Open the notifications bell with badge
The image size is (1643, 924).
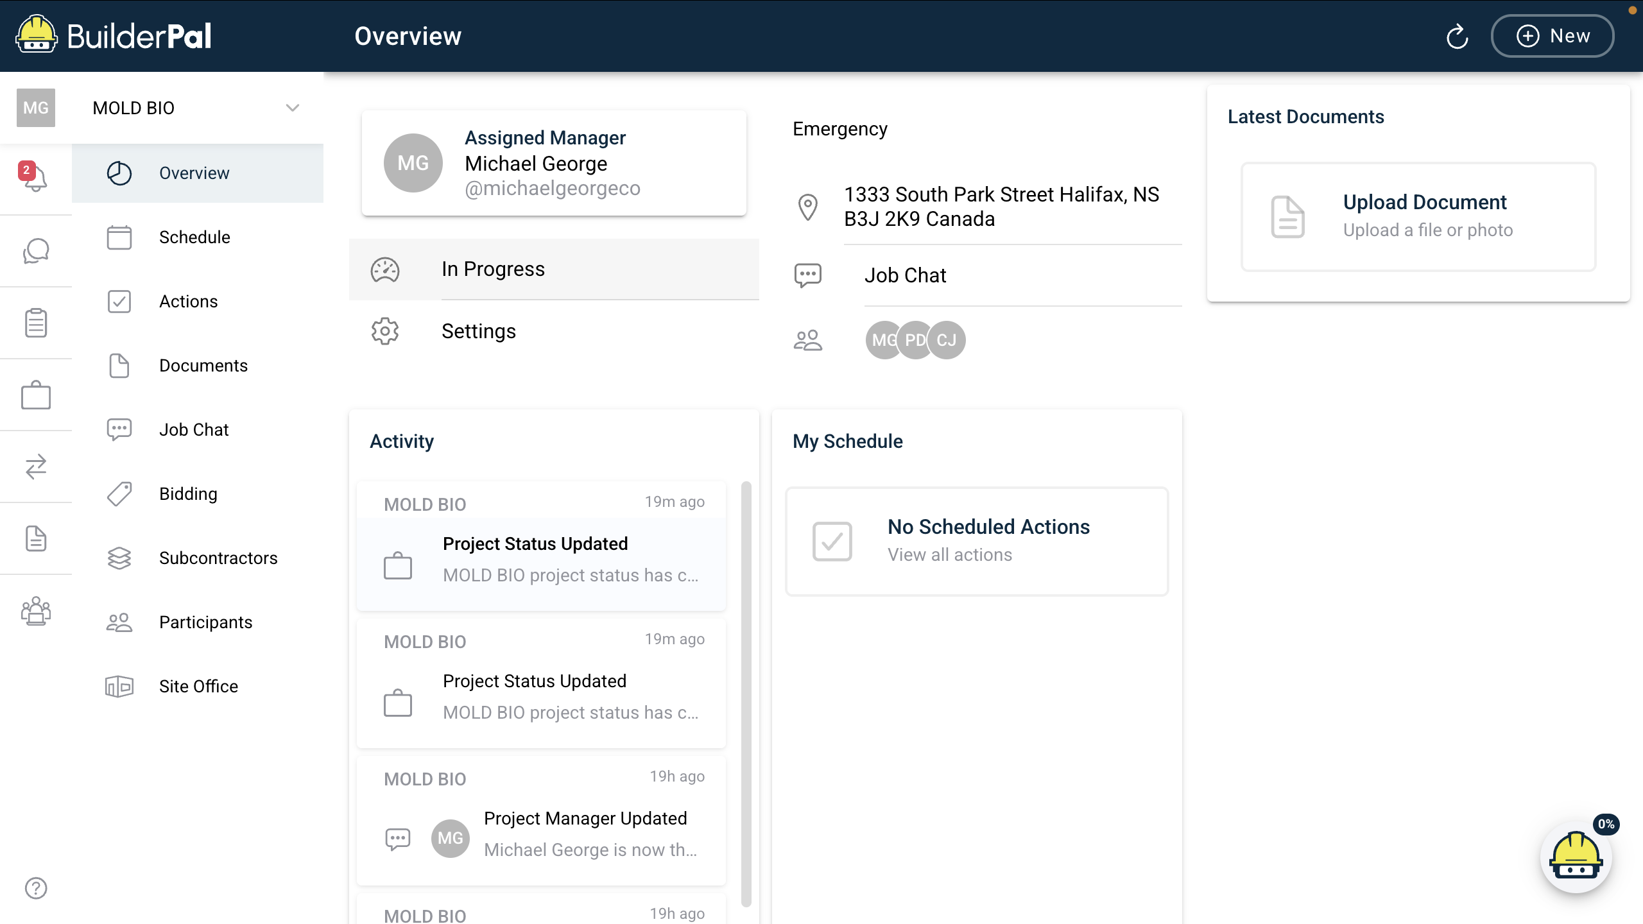point(35,177)
